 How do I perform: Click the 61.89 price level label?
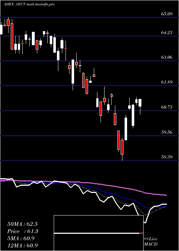(x=167, y=82)
